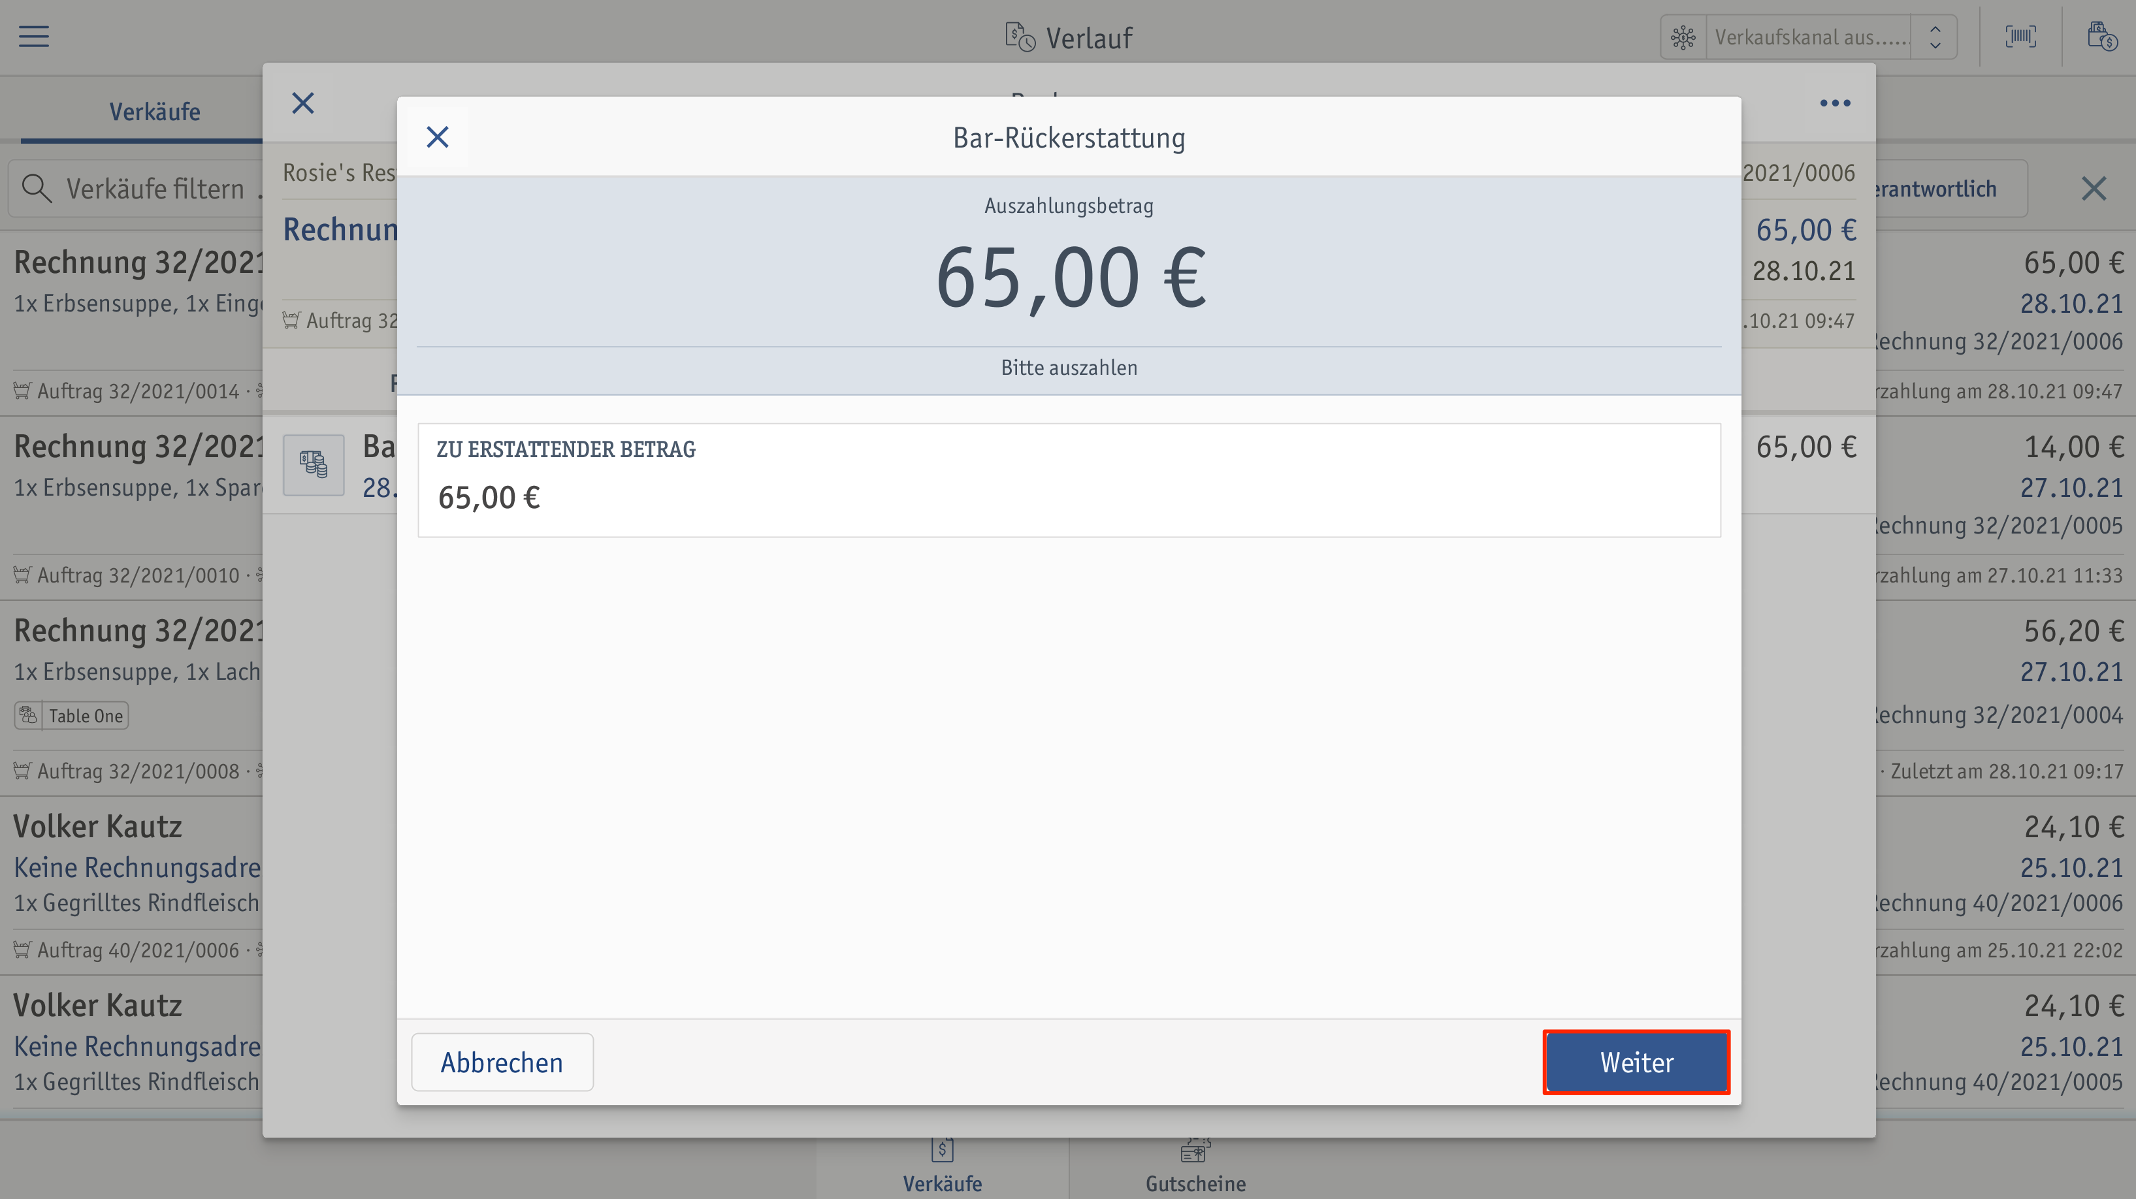2136x1199 pixels.
Task: Close the Bar-Rückerstattung dialog
Action: [438, 138]
